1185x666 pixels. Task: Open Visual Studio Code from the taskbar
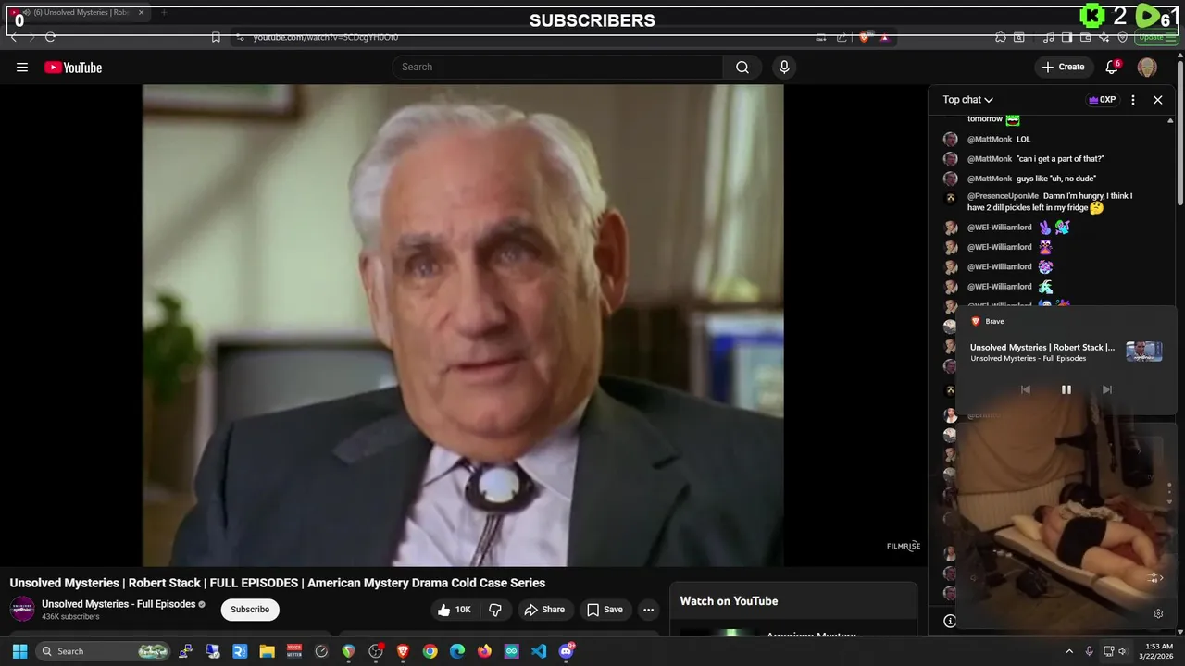click(x=539, y=651)
